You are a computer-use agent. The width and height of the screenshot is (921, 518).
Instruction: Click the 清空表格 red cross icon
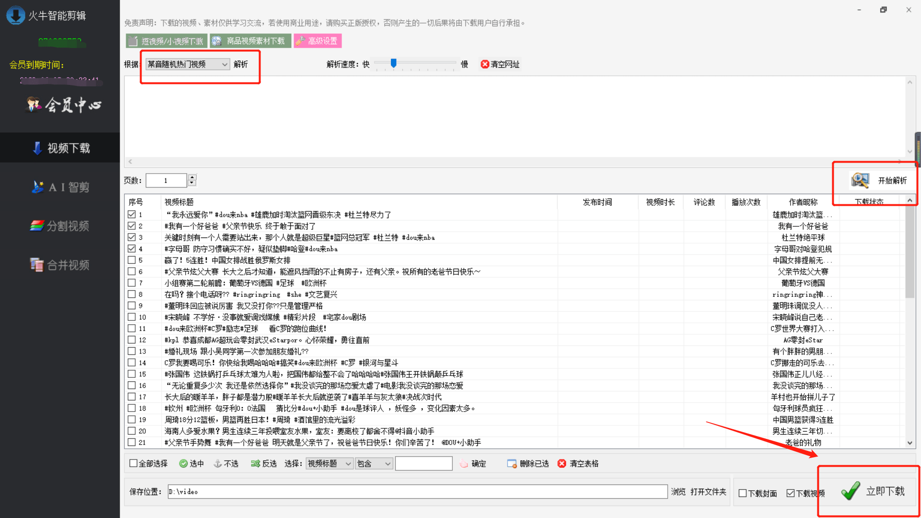(x=562, y=463)
